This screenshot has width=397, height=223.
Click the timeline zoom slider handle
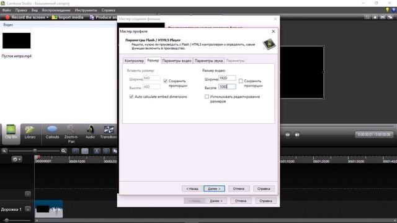click(x=35, y=151)
